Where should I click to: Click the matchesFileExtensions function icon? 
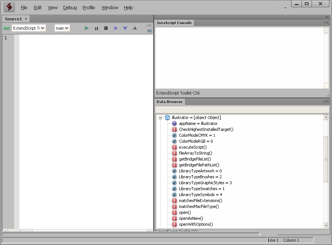click(174, 201)
